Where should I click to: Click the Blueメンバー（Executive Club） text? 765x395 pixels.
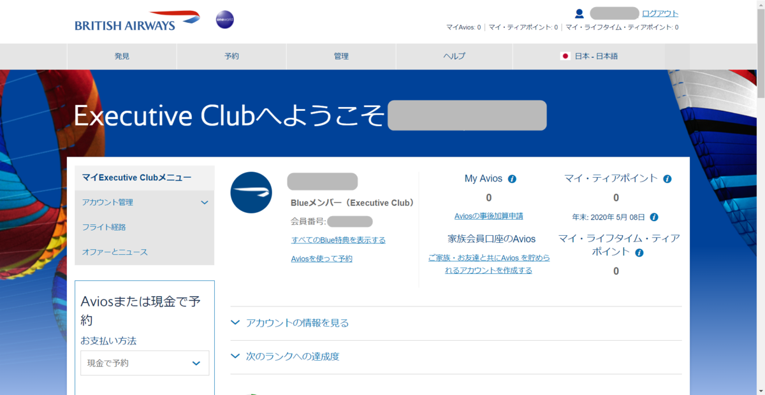click(x=353, y=203)
